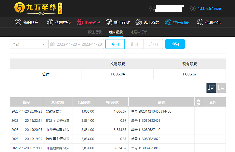Open the date range 2023-11-20 field
The width and height of the screenshot is (235, 152).
pos(76,44)
